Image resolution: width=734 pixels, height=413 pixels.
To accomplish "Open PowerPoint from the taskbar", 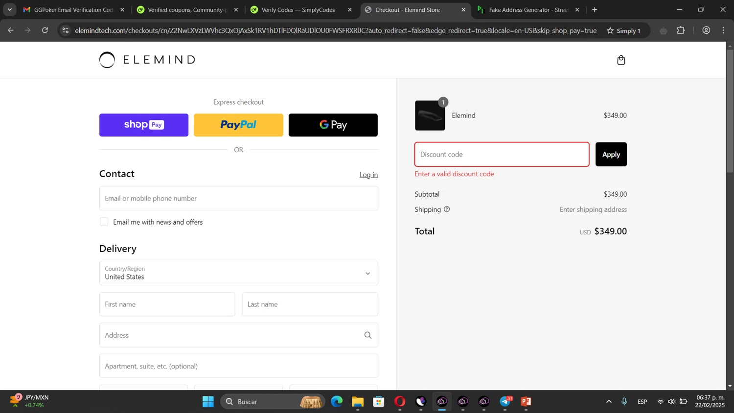I will (527, 402).
